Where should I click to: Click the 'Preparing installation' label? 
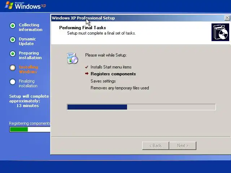pos(30,55)
